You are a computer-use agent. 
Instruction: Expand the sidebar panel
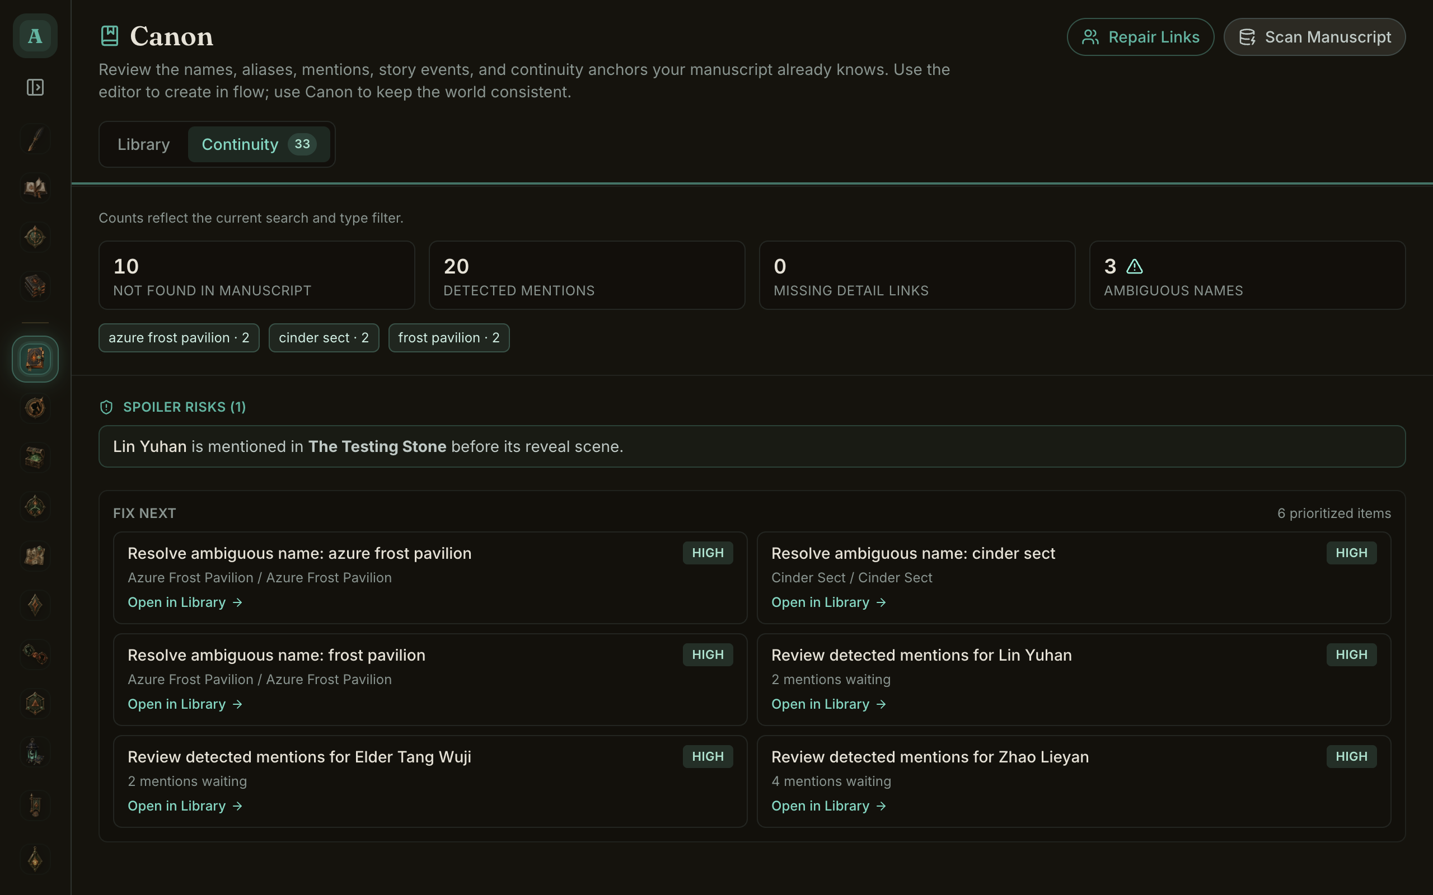tap(35, 88)
